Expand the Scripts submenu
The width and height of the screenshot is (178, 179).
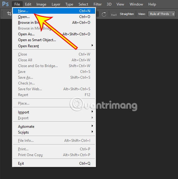[54, 132]
